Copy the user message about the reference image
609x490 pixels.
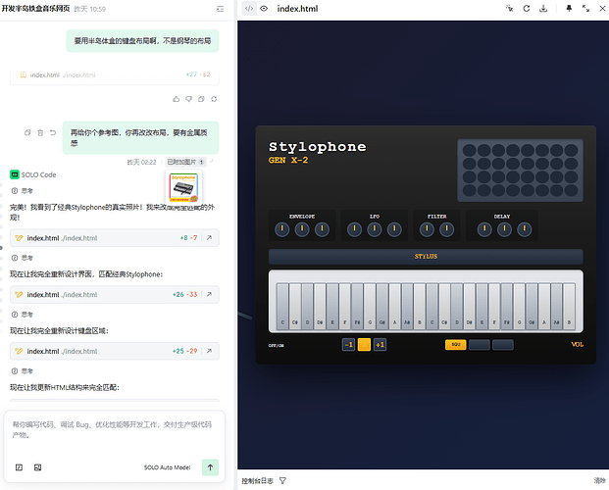tap(27, 132)
